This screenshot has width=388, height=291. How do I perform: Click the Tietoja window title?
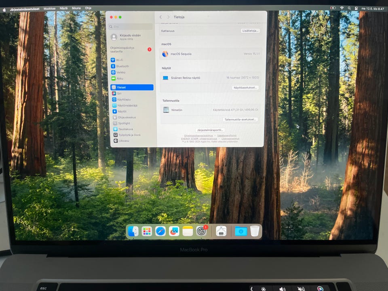[179, 17]
